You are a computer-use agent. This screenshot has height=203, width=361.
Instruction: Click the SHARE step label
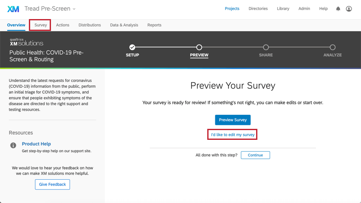coord(266,55)
